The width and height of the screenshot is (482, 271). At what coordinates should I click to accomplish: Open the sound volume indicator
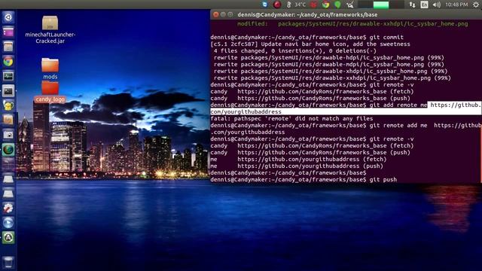coord(437,5)
